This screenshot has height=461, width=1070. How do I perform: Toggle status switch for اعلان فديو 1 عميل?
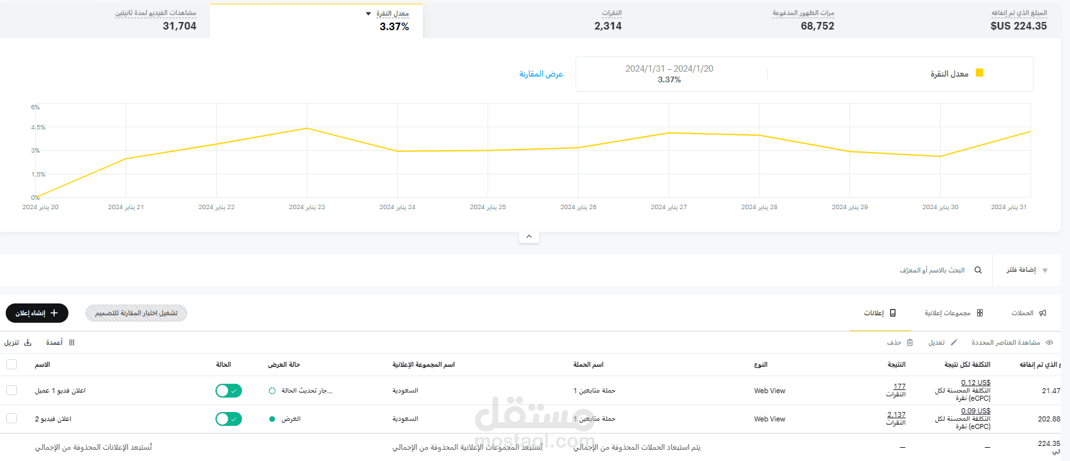(229, 391)
